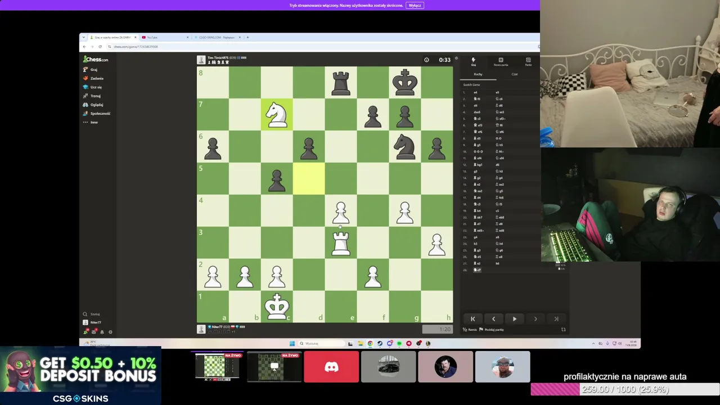Click the black rook on e8
Screen dimensions: 720x405
(340, 83)
